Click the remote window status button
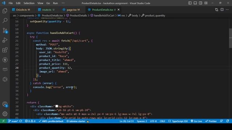Screen dimensions: 232x130 pos(3,121)
